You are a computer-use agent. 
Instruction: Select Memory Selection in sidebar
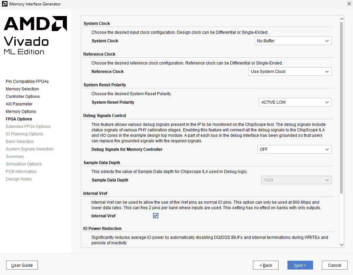coord(22,89)
